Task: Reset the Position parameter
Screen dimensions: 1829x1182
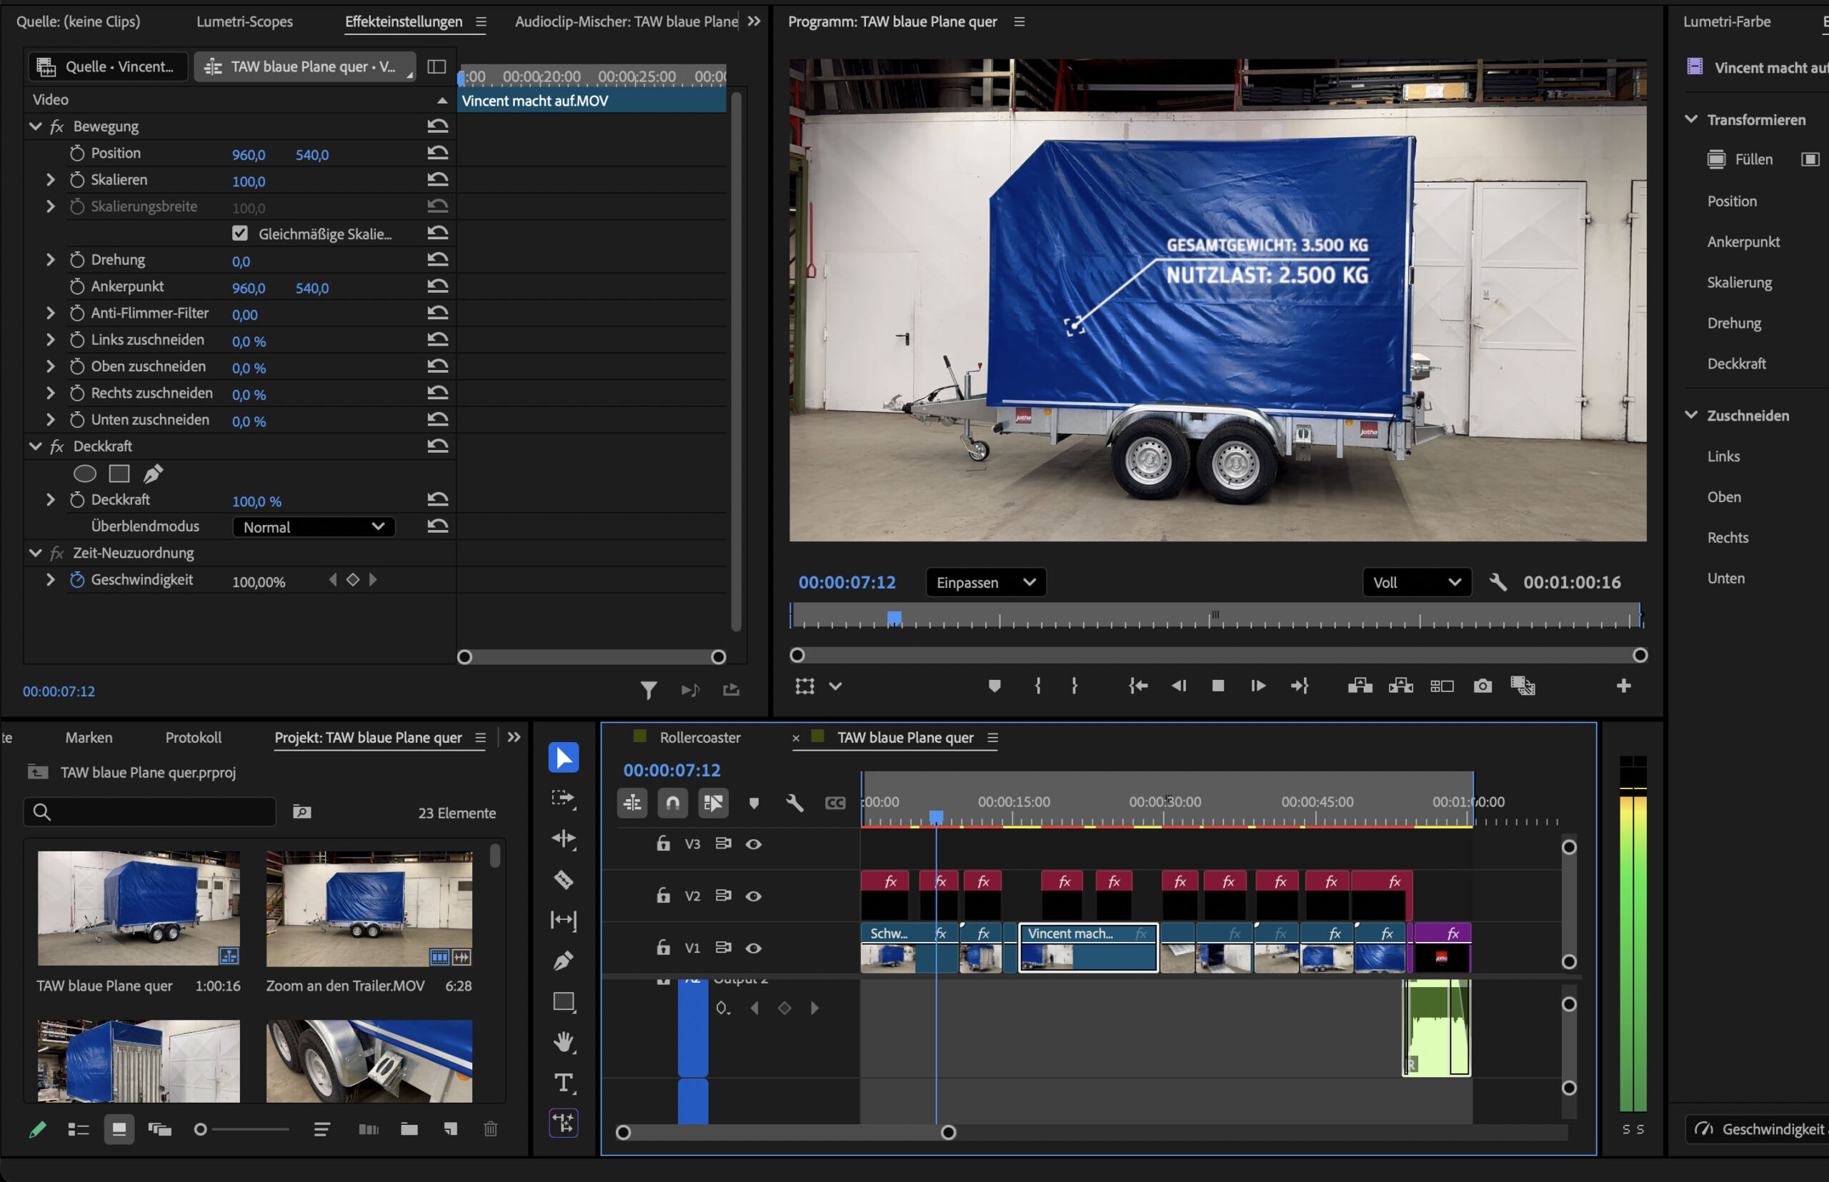Action: coord(438,153)
